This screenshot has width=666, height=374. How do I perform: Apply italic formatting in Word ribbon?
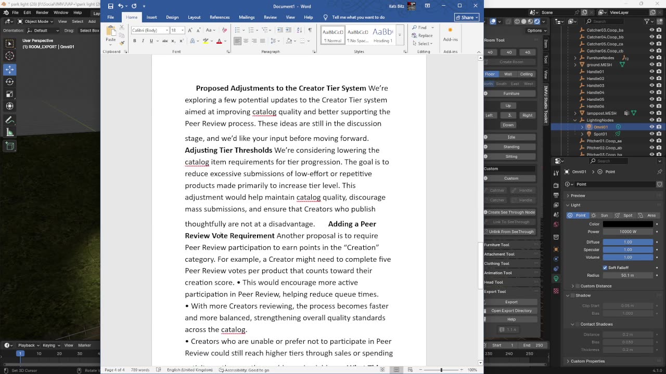click(143, 41)
